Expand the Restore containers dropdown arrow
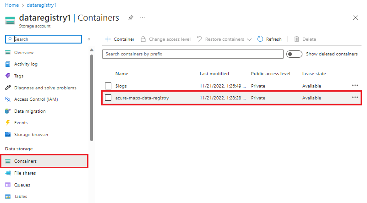 [249, 39]
